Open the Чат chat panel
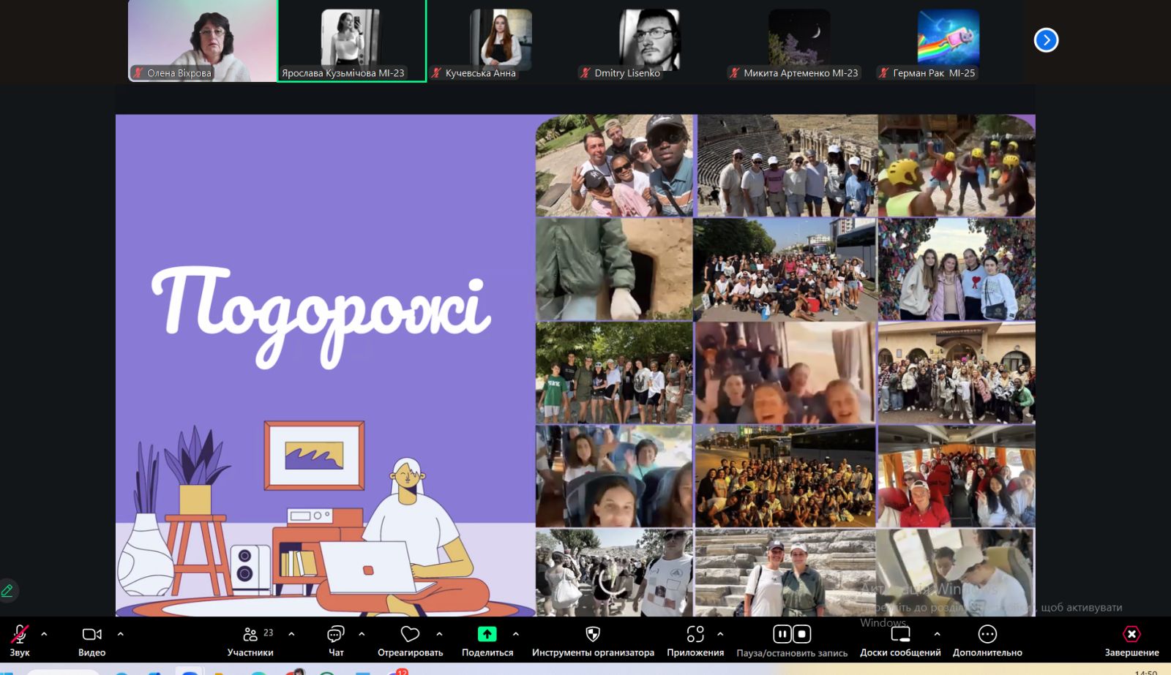Image resolution: width=1171 pixels, height=675 pixels. click(336, 634)
